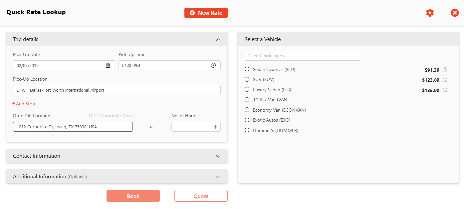Select the Economy Van (ECONVAN) option
This screenshot has width=464, height=209.
click(x=247, y=110)
